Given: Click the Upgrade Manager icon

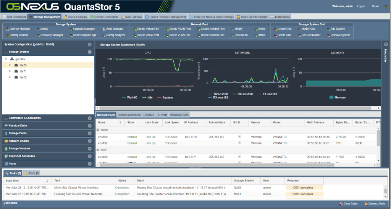Looking at the screenshot, I should tap(71, 29).
